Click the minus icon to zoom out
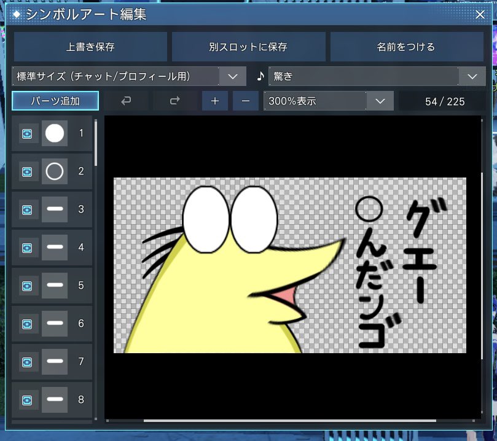Image resolution: width=497 pixels, height=441 pixels. pos(245,100)
